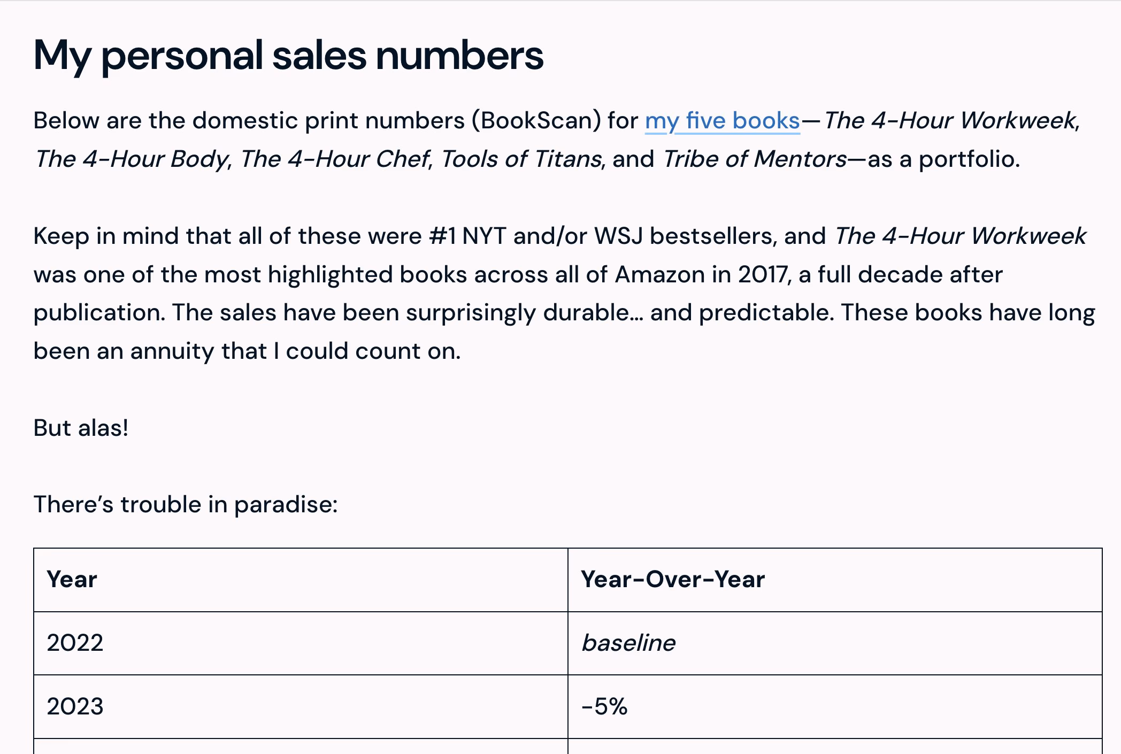The width and height of the screenshot is (1121, 754).
Task: Click the italic "The 4-Hour Body" title
Action: click(132, 159)
